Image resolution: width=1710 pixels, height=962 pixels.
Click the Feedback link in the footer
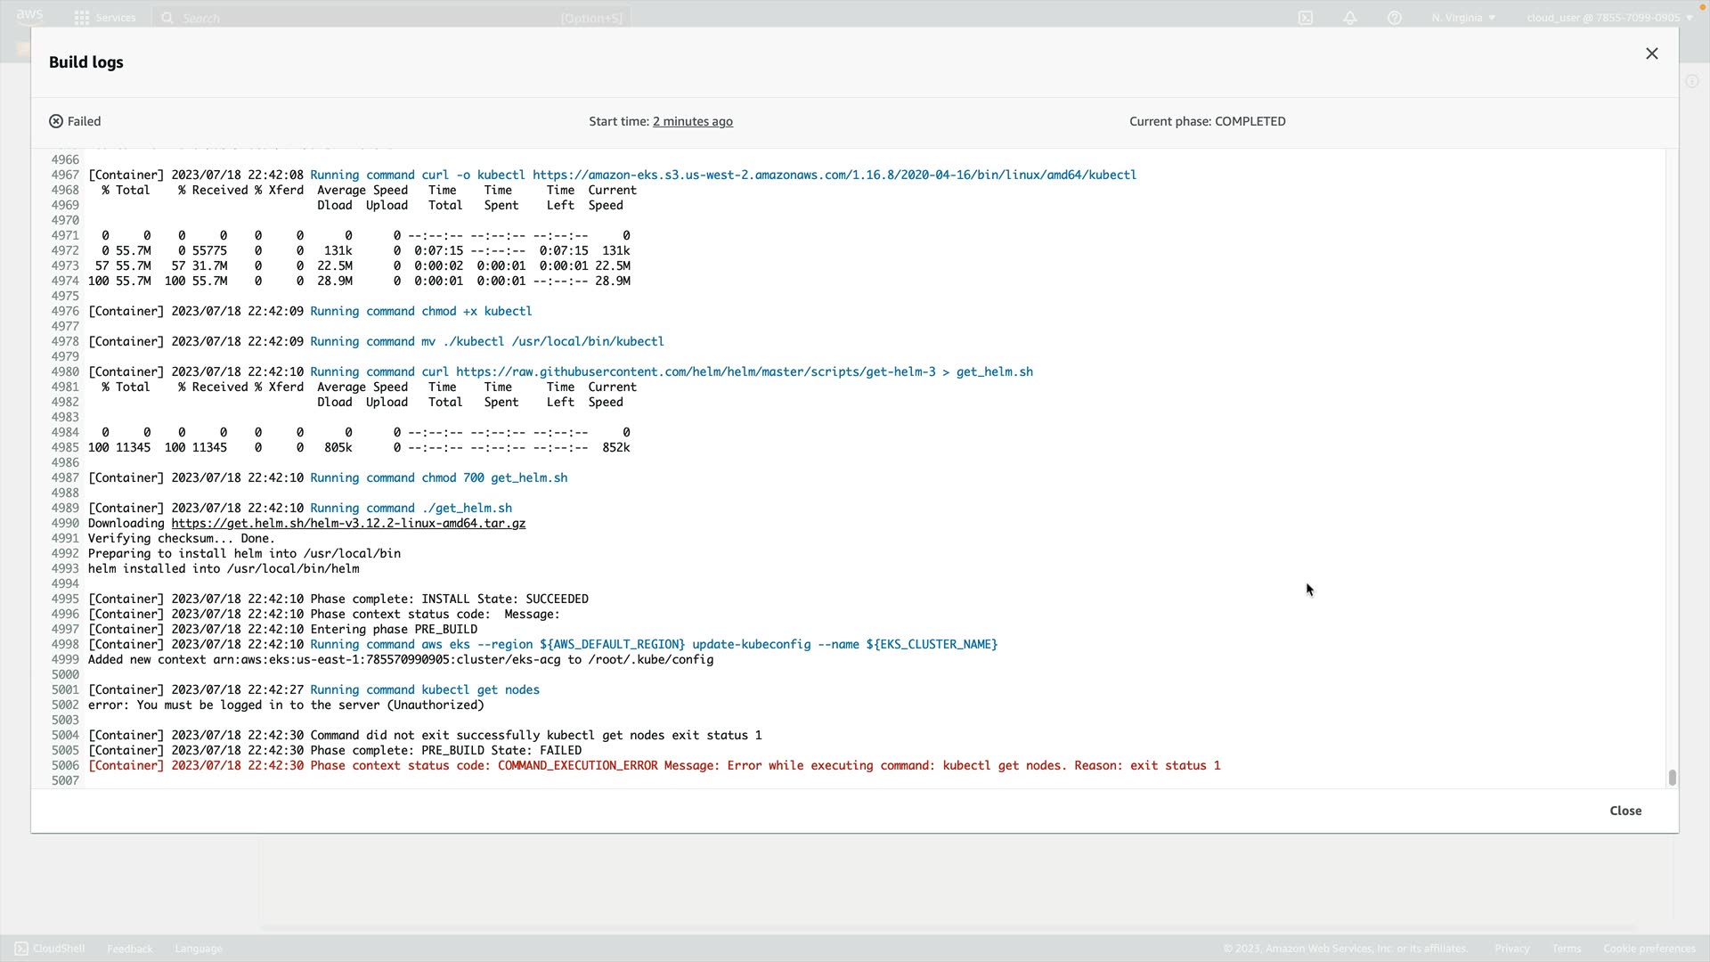pos(130,949)
